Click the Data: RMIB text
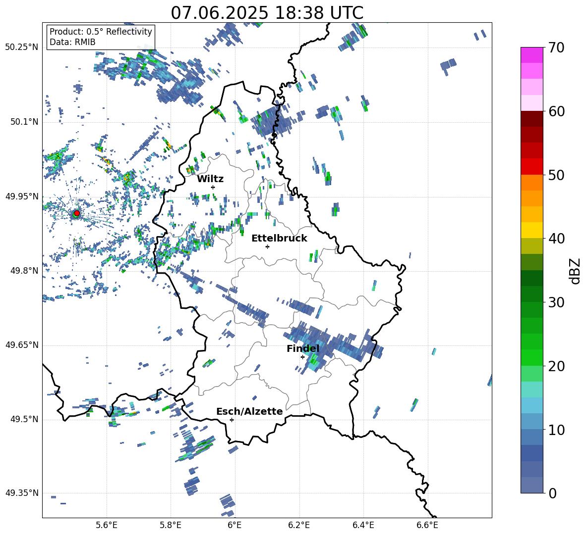 [72, 42]
